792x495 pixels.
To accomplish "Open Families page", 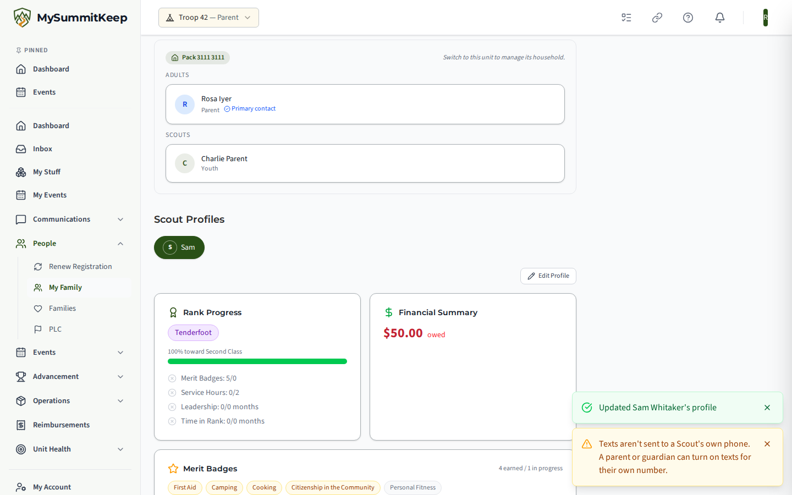I will click(79, 309).
